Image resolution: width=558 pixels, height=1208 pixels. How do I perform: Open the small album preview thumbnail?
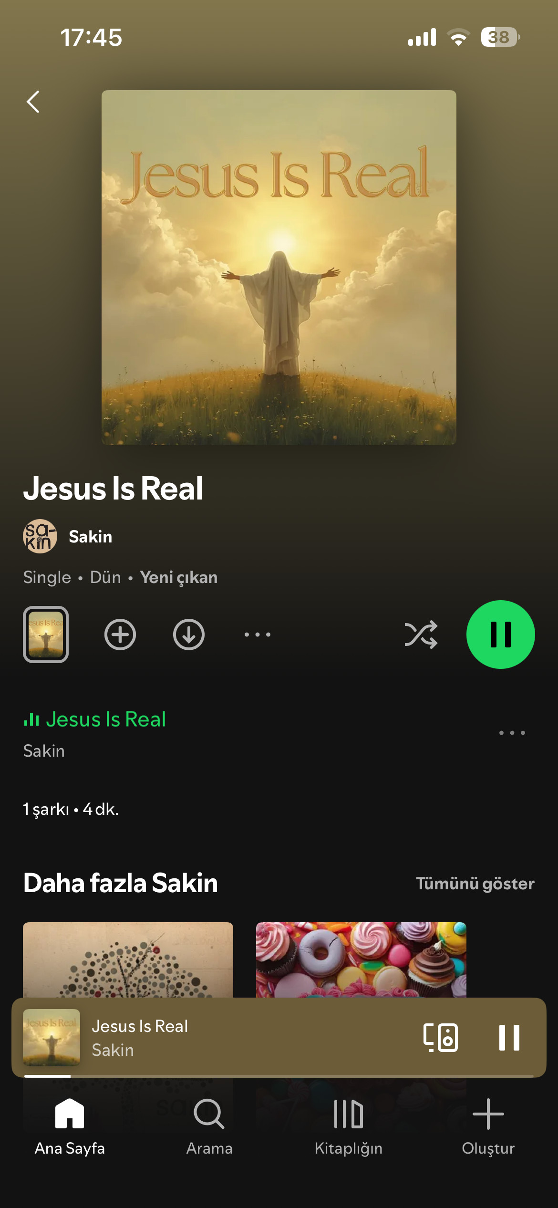(x=46, y=635)
